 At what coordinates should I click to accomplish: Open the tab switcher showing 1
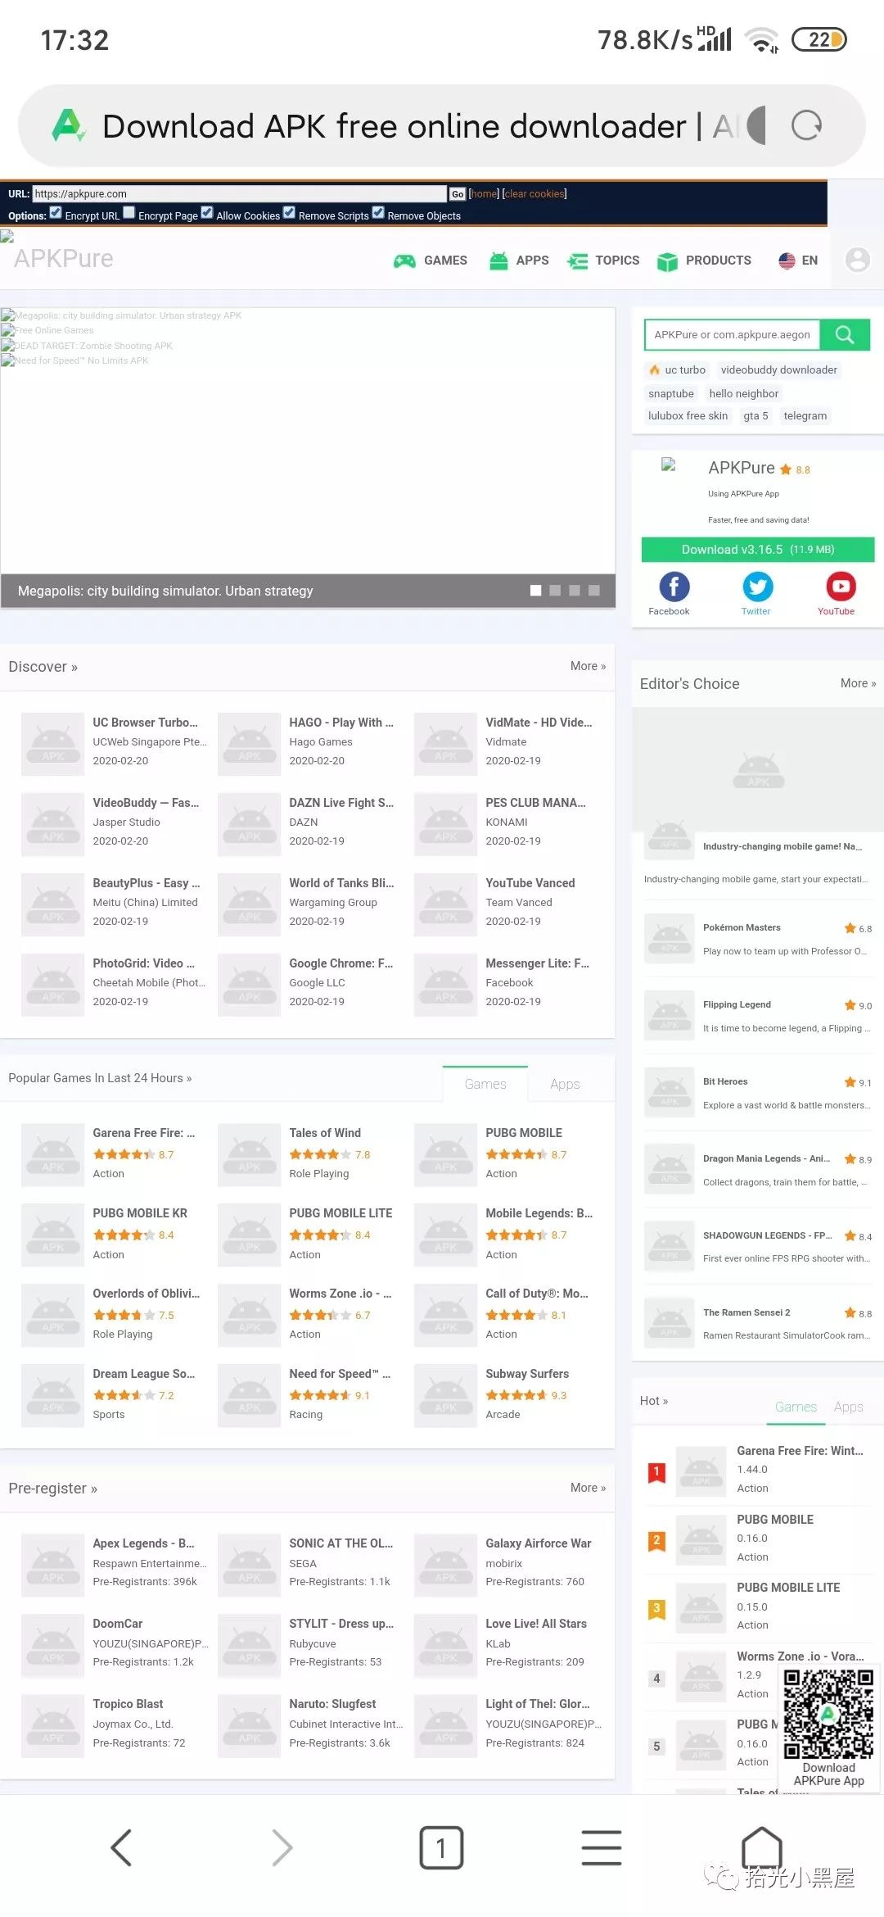pos(441,1847)
